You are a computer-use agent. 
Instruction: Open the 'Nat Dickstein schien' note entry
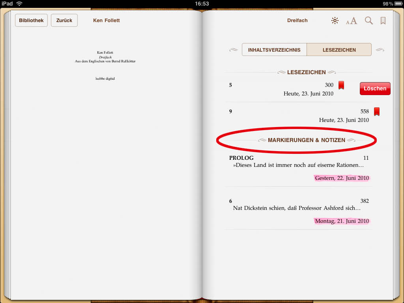[297, 208]
